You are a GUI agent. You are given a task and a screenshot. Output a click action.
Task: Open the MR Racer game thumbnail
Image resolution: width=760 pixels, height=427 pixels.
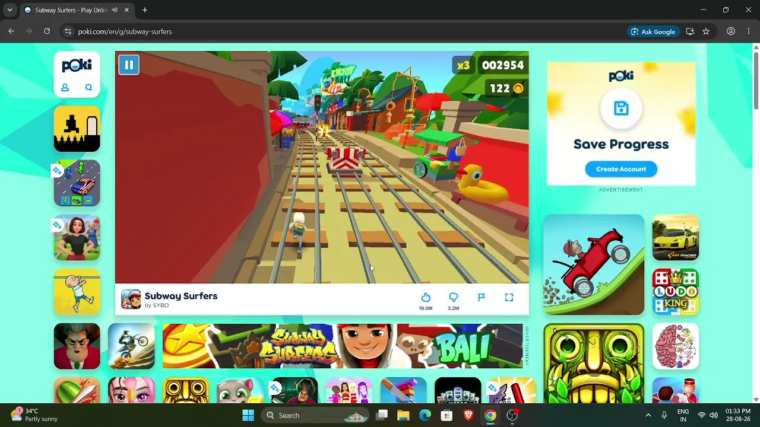pos(676,237)
